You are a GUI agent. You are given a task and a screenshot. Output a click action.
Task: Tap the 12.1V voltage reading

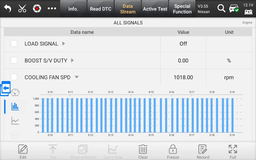pos(248,5)
